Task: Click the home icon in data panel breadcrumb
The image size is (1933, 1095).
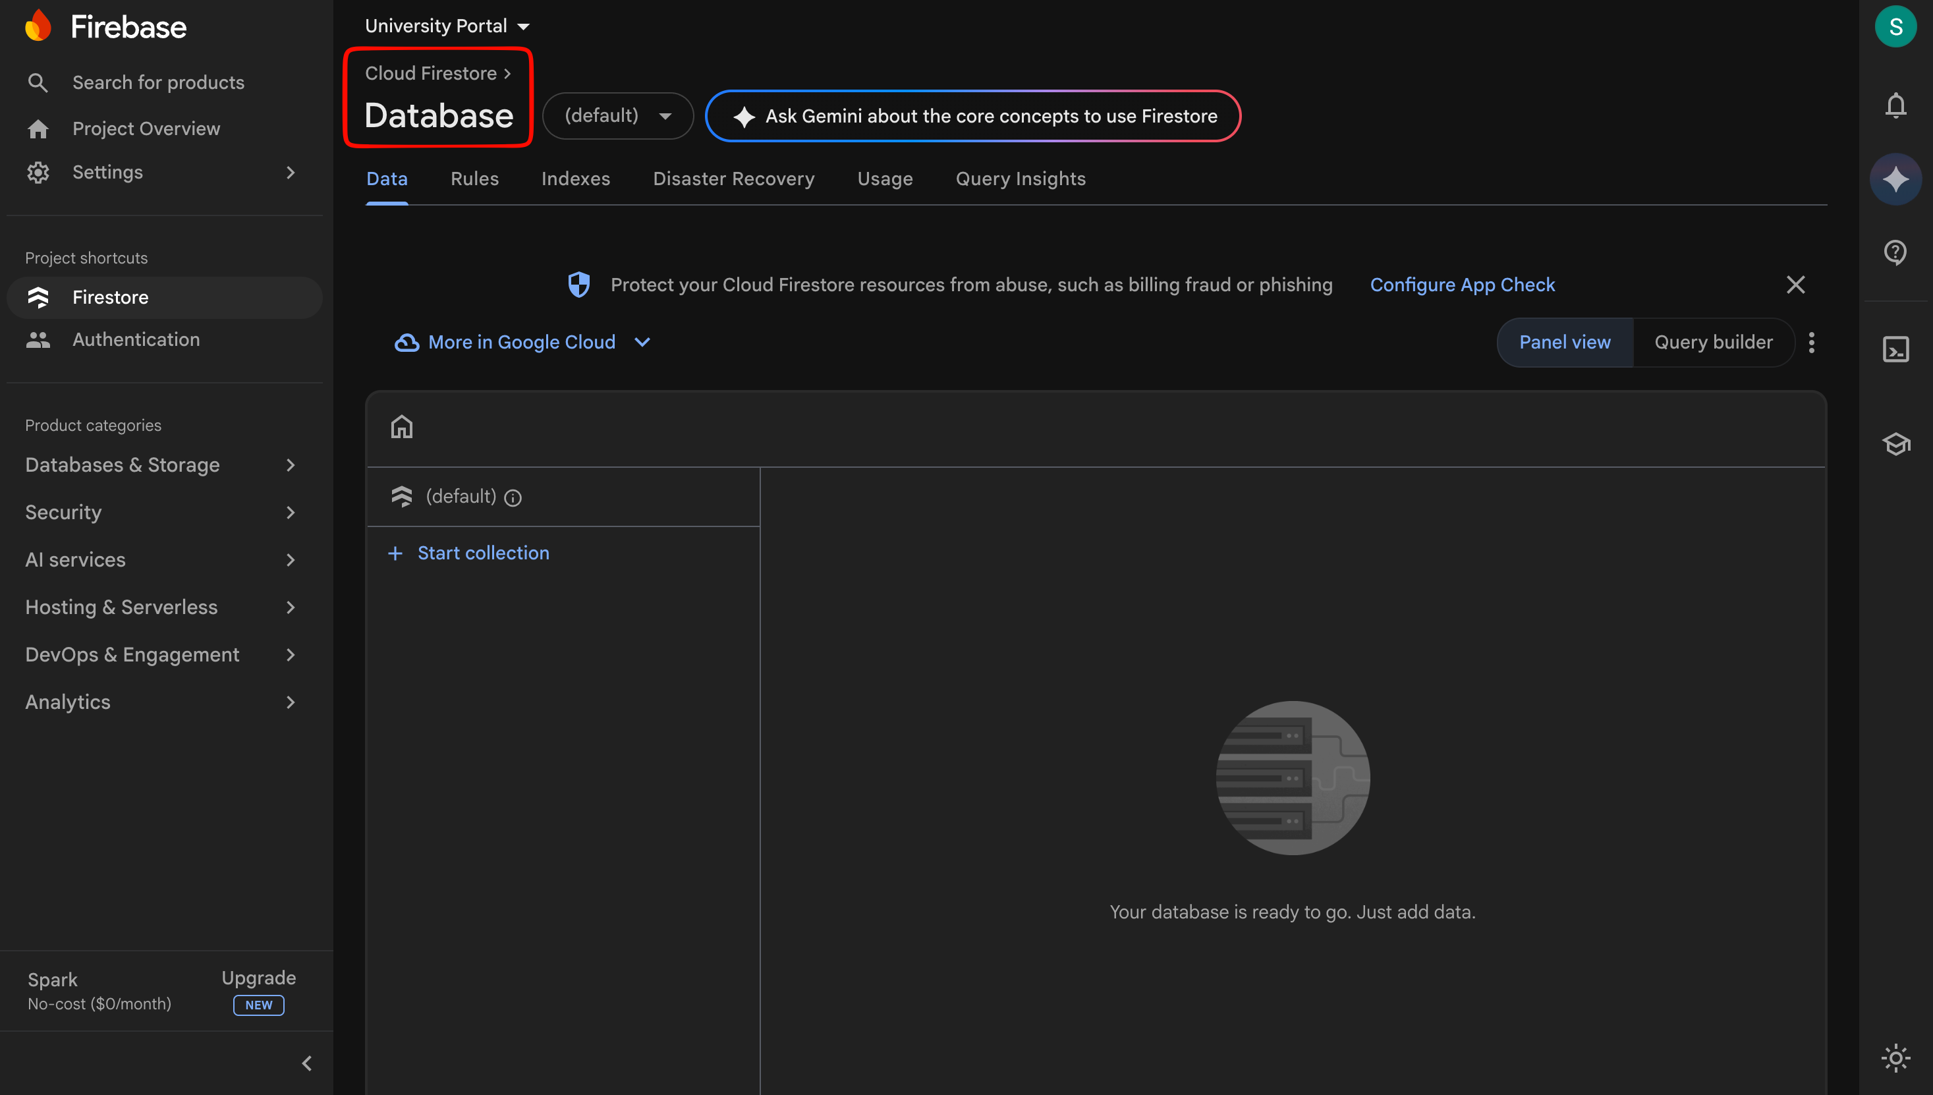Action: [401, 427]
